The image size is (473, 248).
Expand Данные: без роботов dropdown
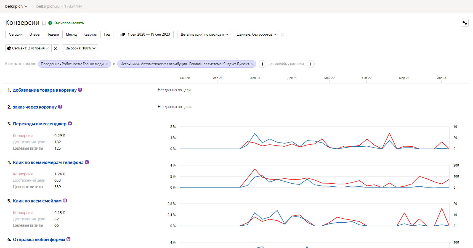click(x=256, y=35)
